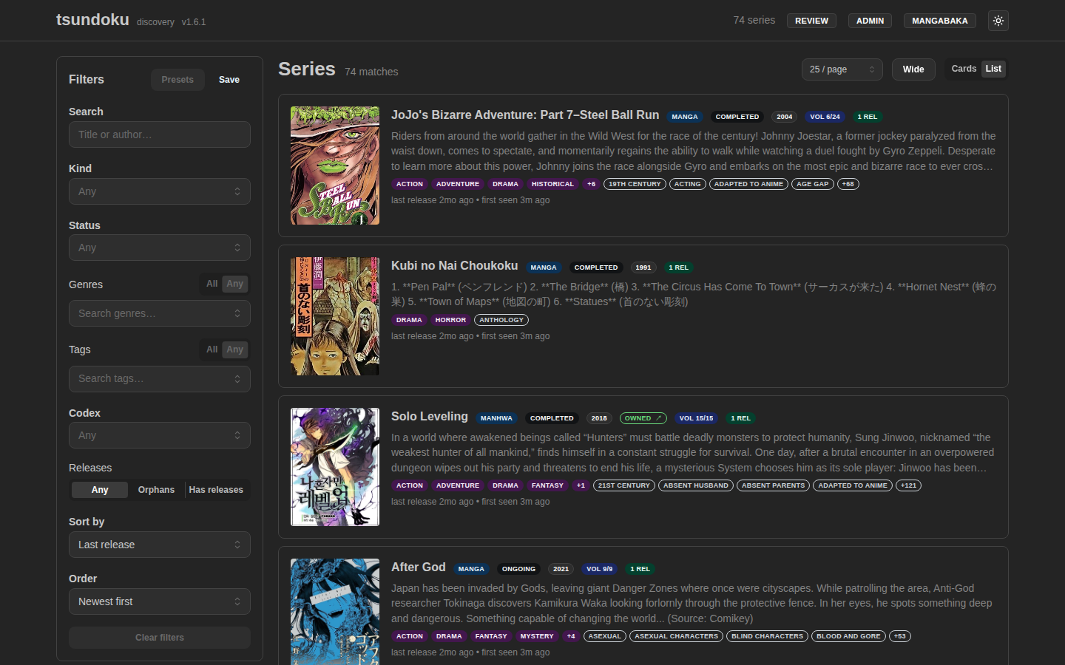Click the VOL 15/15 badge

click(696, 418)
